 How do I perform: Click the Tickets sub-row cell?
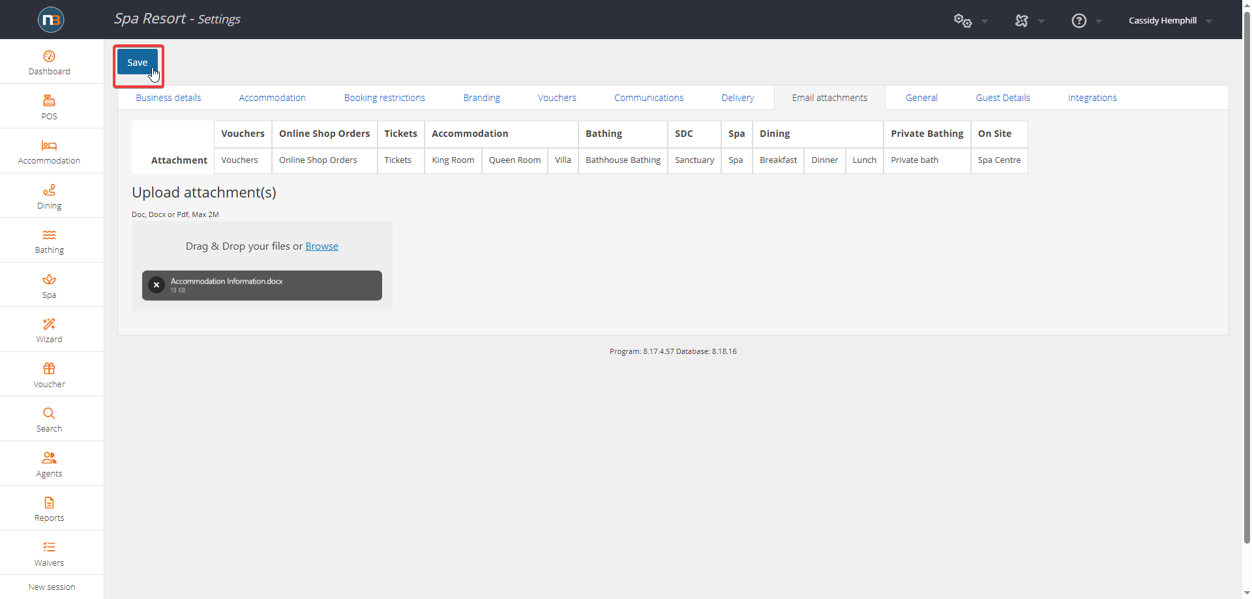(x=401, y=160)
